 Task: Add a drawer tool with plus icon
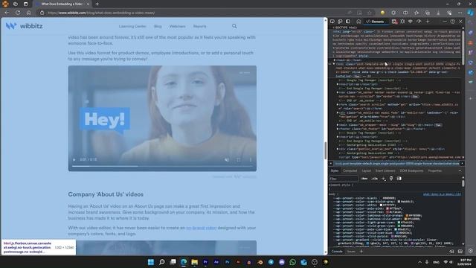click(361, 252)
